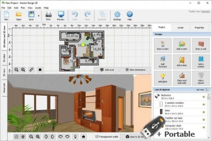Expand the Save dropdown arrow
212x141 pixels.
[x=39, y=16]
